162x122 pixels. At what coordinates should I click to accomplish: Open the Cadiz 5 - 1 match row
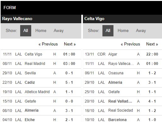(41, 82)
